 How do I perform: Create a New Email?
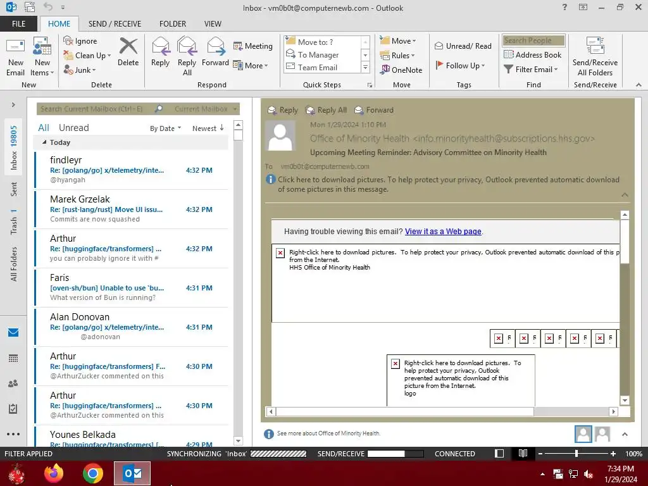16,56
